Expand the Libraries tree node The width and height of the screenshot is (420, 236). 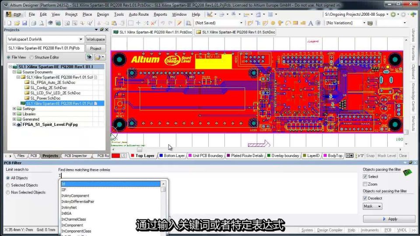tap(14, 114)
